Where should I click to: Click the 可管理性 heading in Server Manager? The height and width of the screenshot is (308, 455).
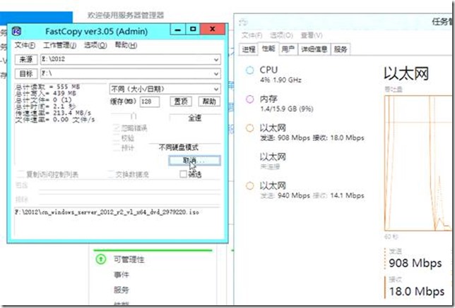pyautogui.click(x=129, y=259)
